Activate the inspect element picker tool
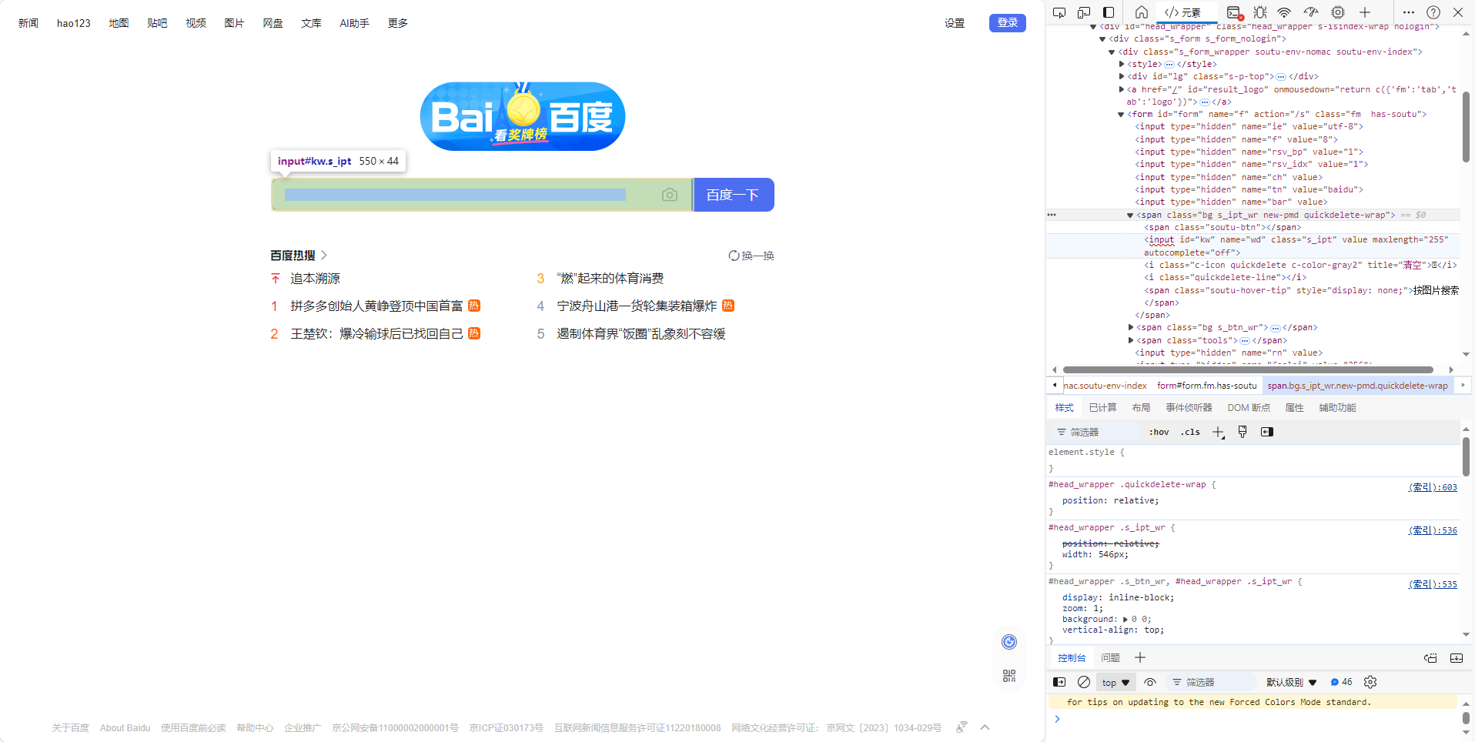Screen dimensions: 1475x742 pos(1059,12)
